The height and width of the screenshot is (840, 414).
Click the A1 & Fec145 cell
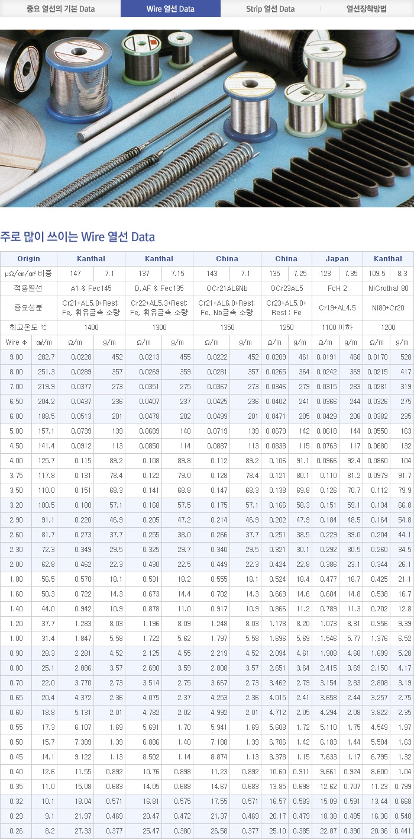91,288
